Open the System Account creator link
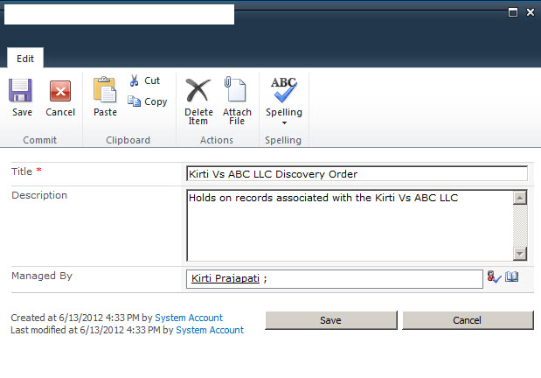Image resolution: width=541 pixels, height=378 pixels. 189,318
